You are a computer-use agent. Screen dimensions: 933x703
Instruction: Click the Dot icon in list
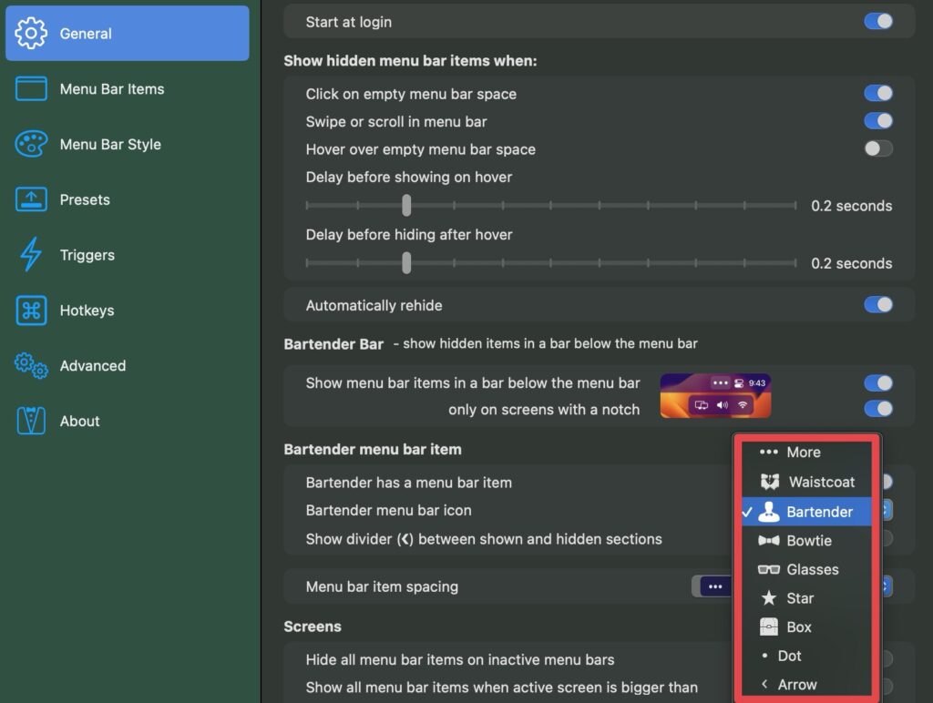764,656
